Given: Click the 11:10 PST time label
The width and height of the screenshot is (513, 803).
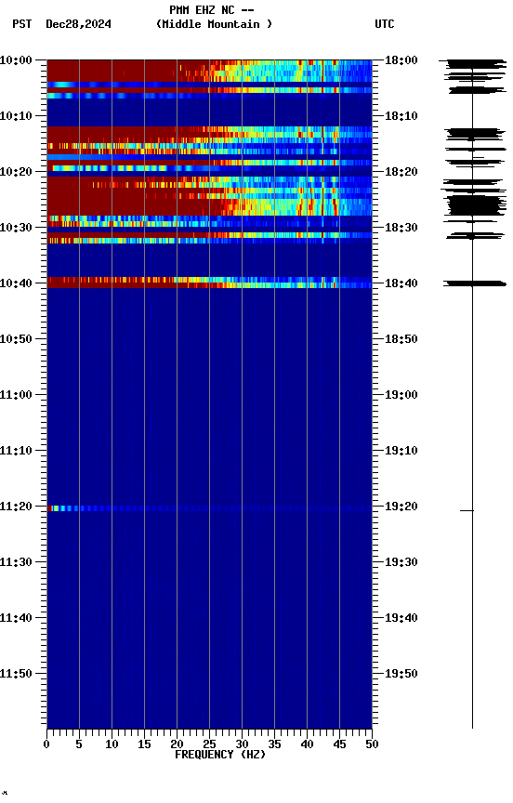Looking at the screenshot, I should pyautogui.click(x=16, y=451).
